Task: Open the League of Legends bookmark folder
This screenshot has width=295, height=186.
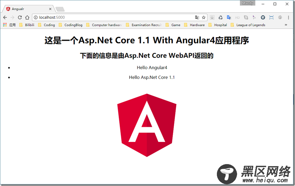Action: pyautogui.click(x=248, y=25)
